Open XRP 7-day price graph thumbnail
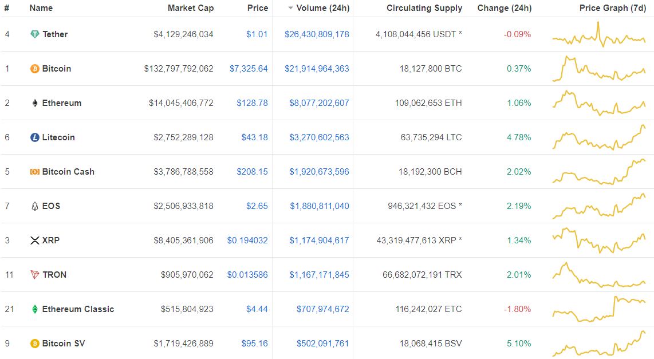The image size is (654, 359). coord(599,240)
